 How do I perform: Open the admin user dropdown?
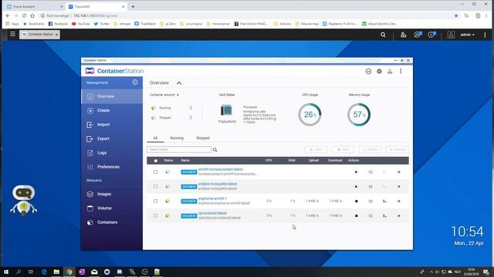467,35
